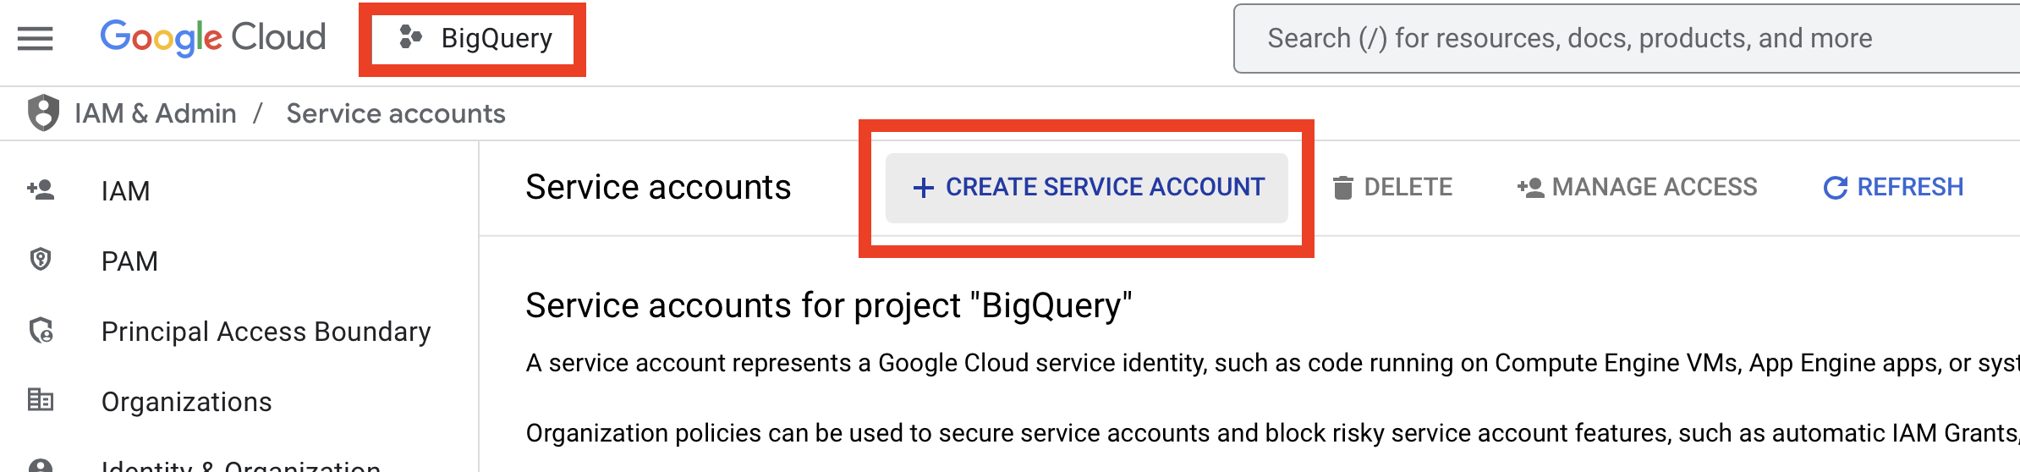The height and width of the screenshot is (472, 2020).
Task: Click Create Service Account button
Action: [1087, 188]
